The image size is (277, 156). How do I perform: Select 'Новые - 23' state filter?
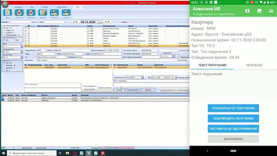(4, 30)
